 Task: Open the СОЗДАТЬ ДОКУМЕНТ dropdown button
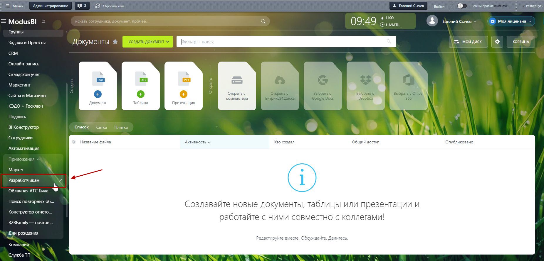pos(148,42)
